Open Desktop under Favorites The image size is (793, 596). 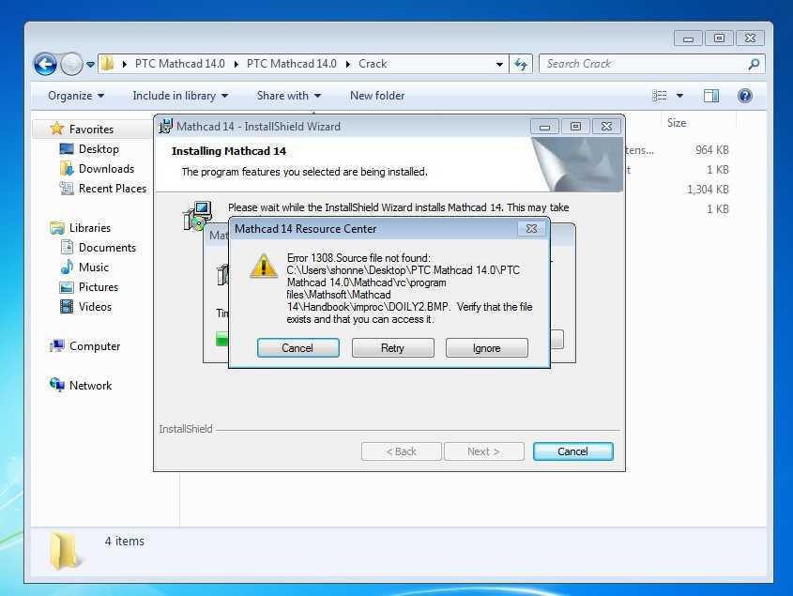point(99,149)
